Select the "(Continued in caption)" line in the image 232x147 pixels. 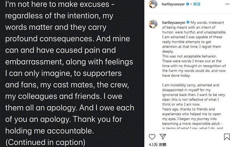[45, 142]
